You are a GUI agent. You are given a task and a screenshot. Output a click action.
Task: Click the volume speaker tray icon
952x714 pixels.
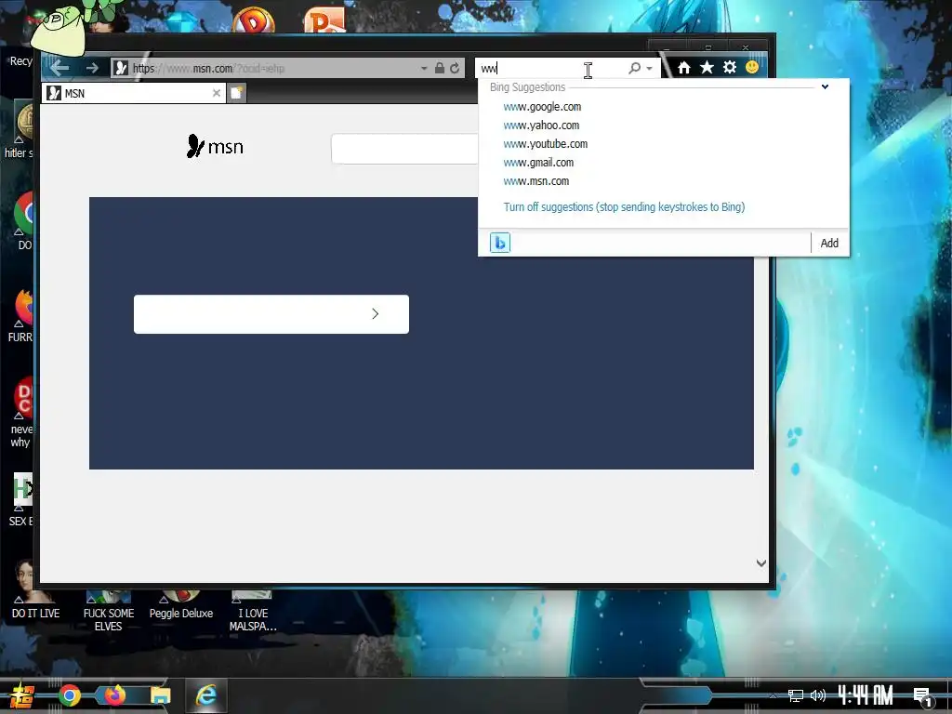818,695
